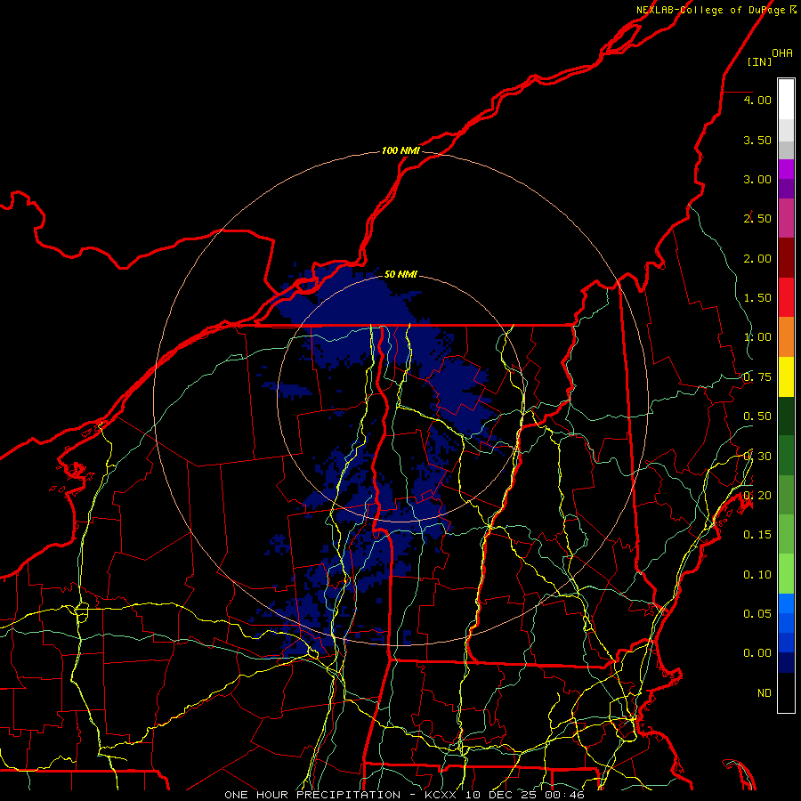Click the 2.50 legend value
This screenshot has width=801, height=801.
757,219
